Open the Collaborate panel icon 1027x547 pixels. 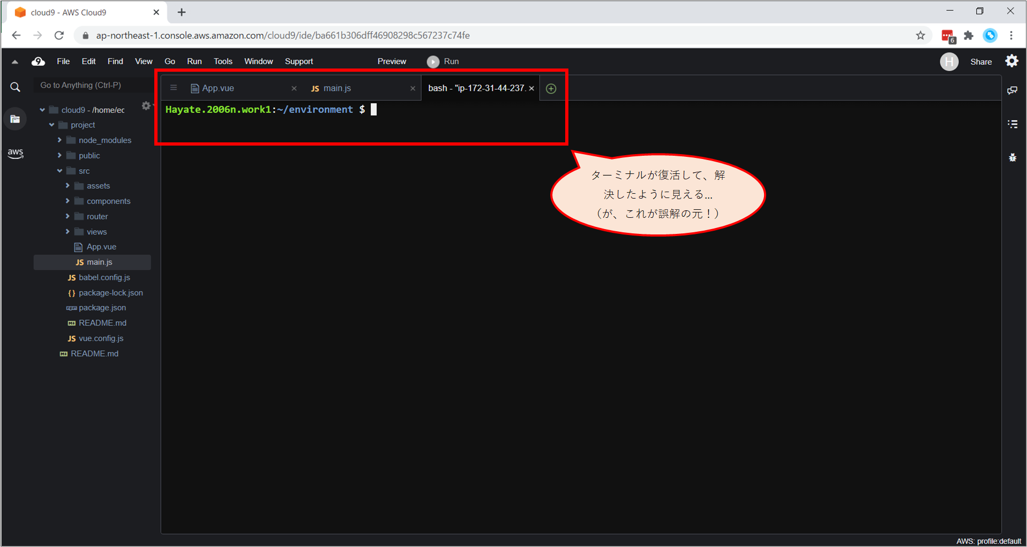coord(1012,90)
